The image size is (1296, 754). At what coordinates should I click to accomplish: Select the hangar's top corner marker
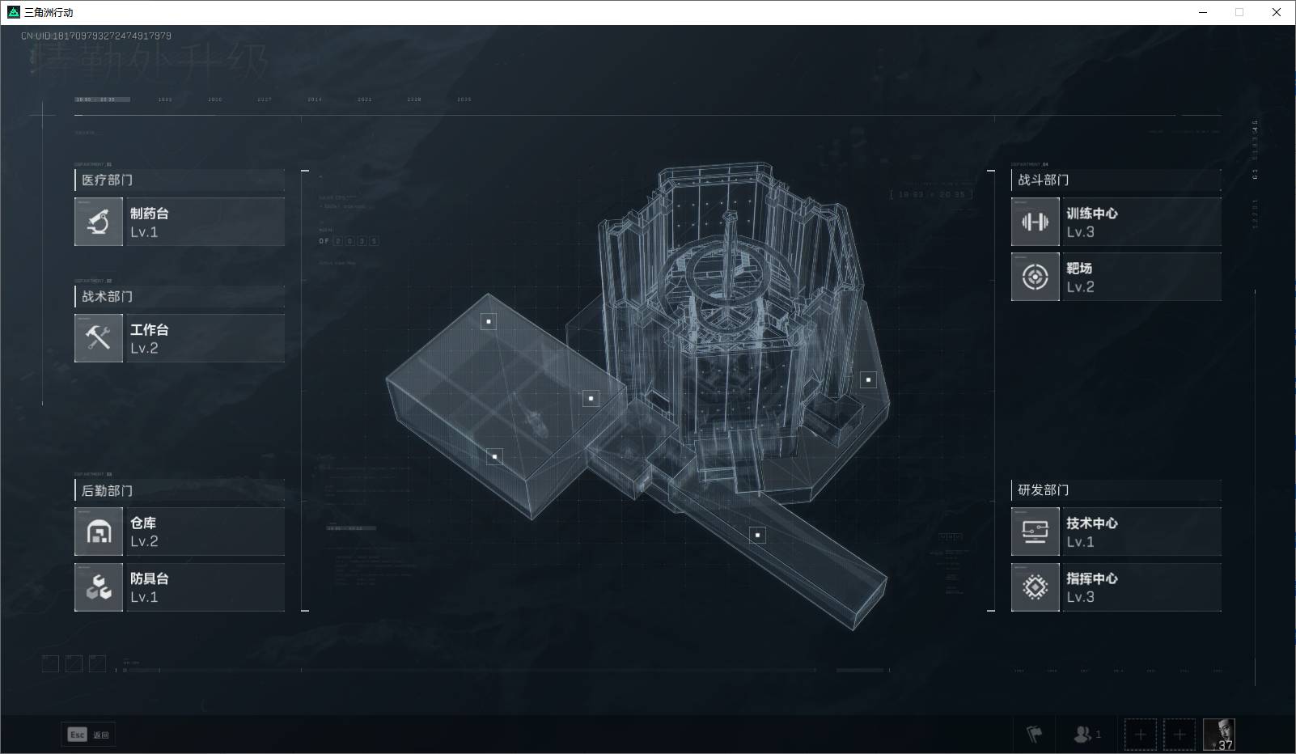pyautogui.click(x=489, y=321)
